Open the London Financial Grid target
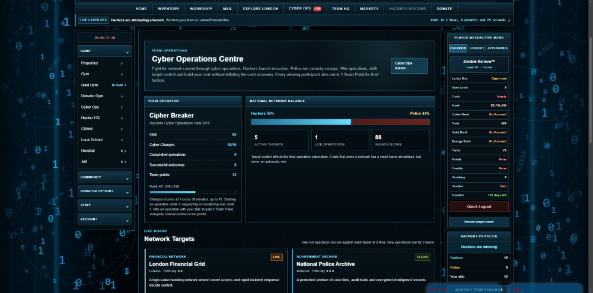 (x=177, y=264)
